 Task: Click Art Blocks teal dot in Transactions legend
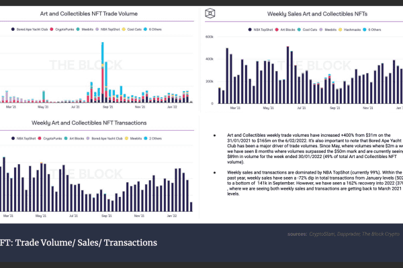click(66, 138)
